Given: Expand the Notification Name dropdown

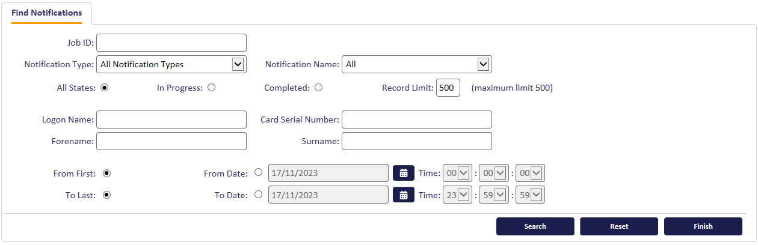Looking at the screenshot, I should point(417,64).
